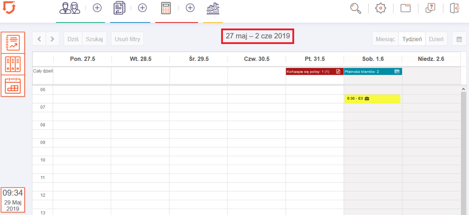Open the statistics chart icon

(213, 8)
